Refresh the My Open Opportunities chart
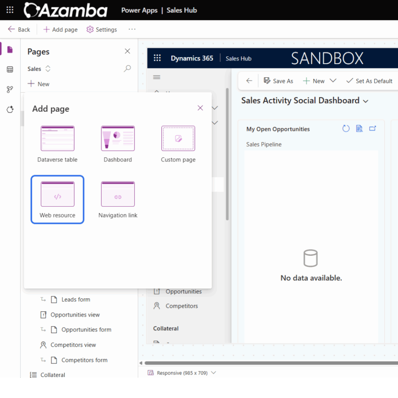The width and height of the screenshot is (398, 398). [346, 129]
